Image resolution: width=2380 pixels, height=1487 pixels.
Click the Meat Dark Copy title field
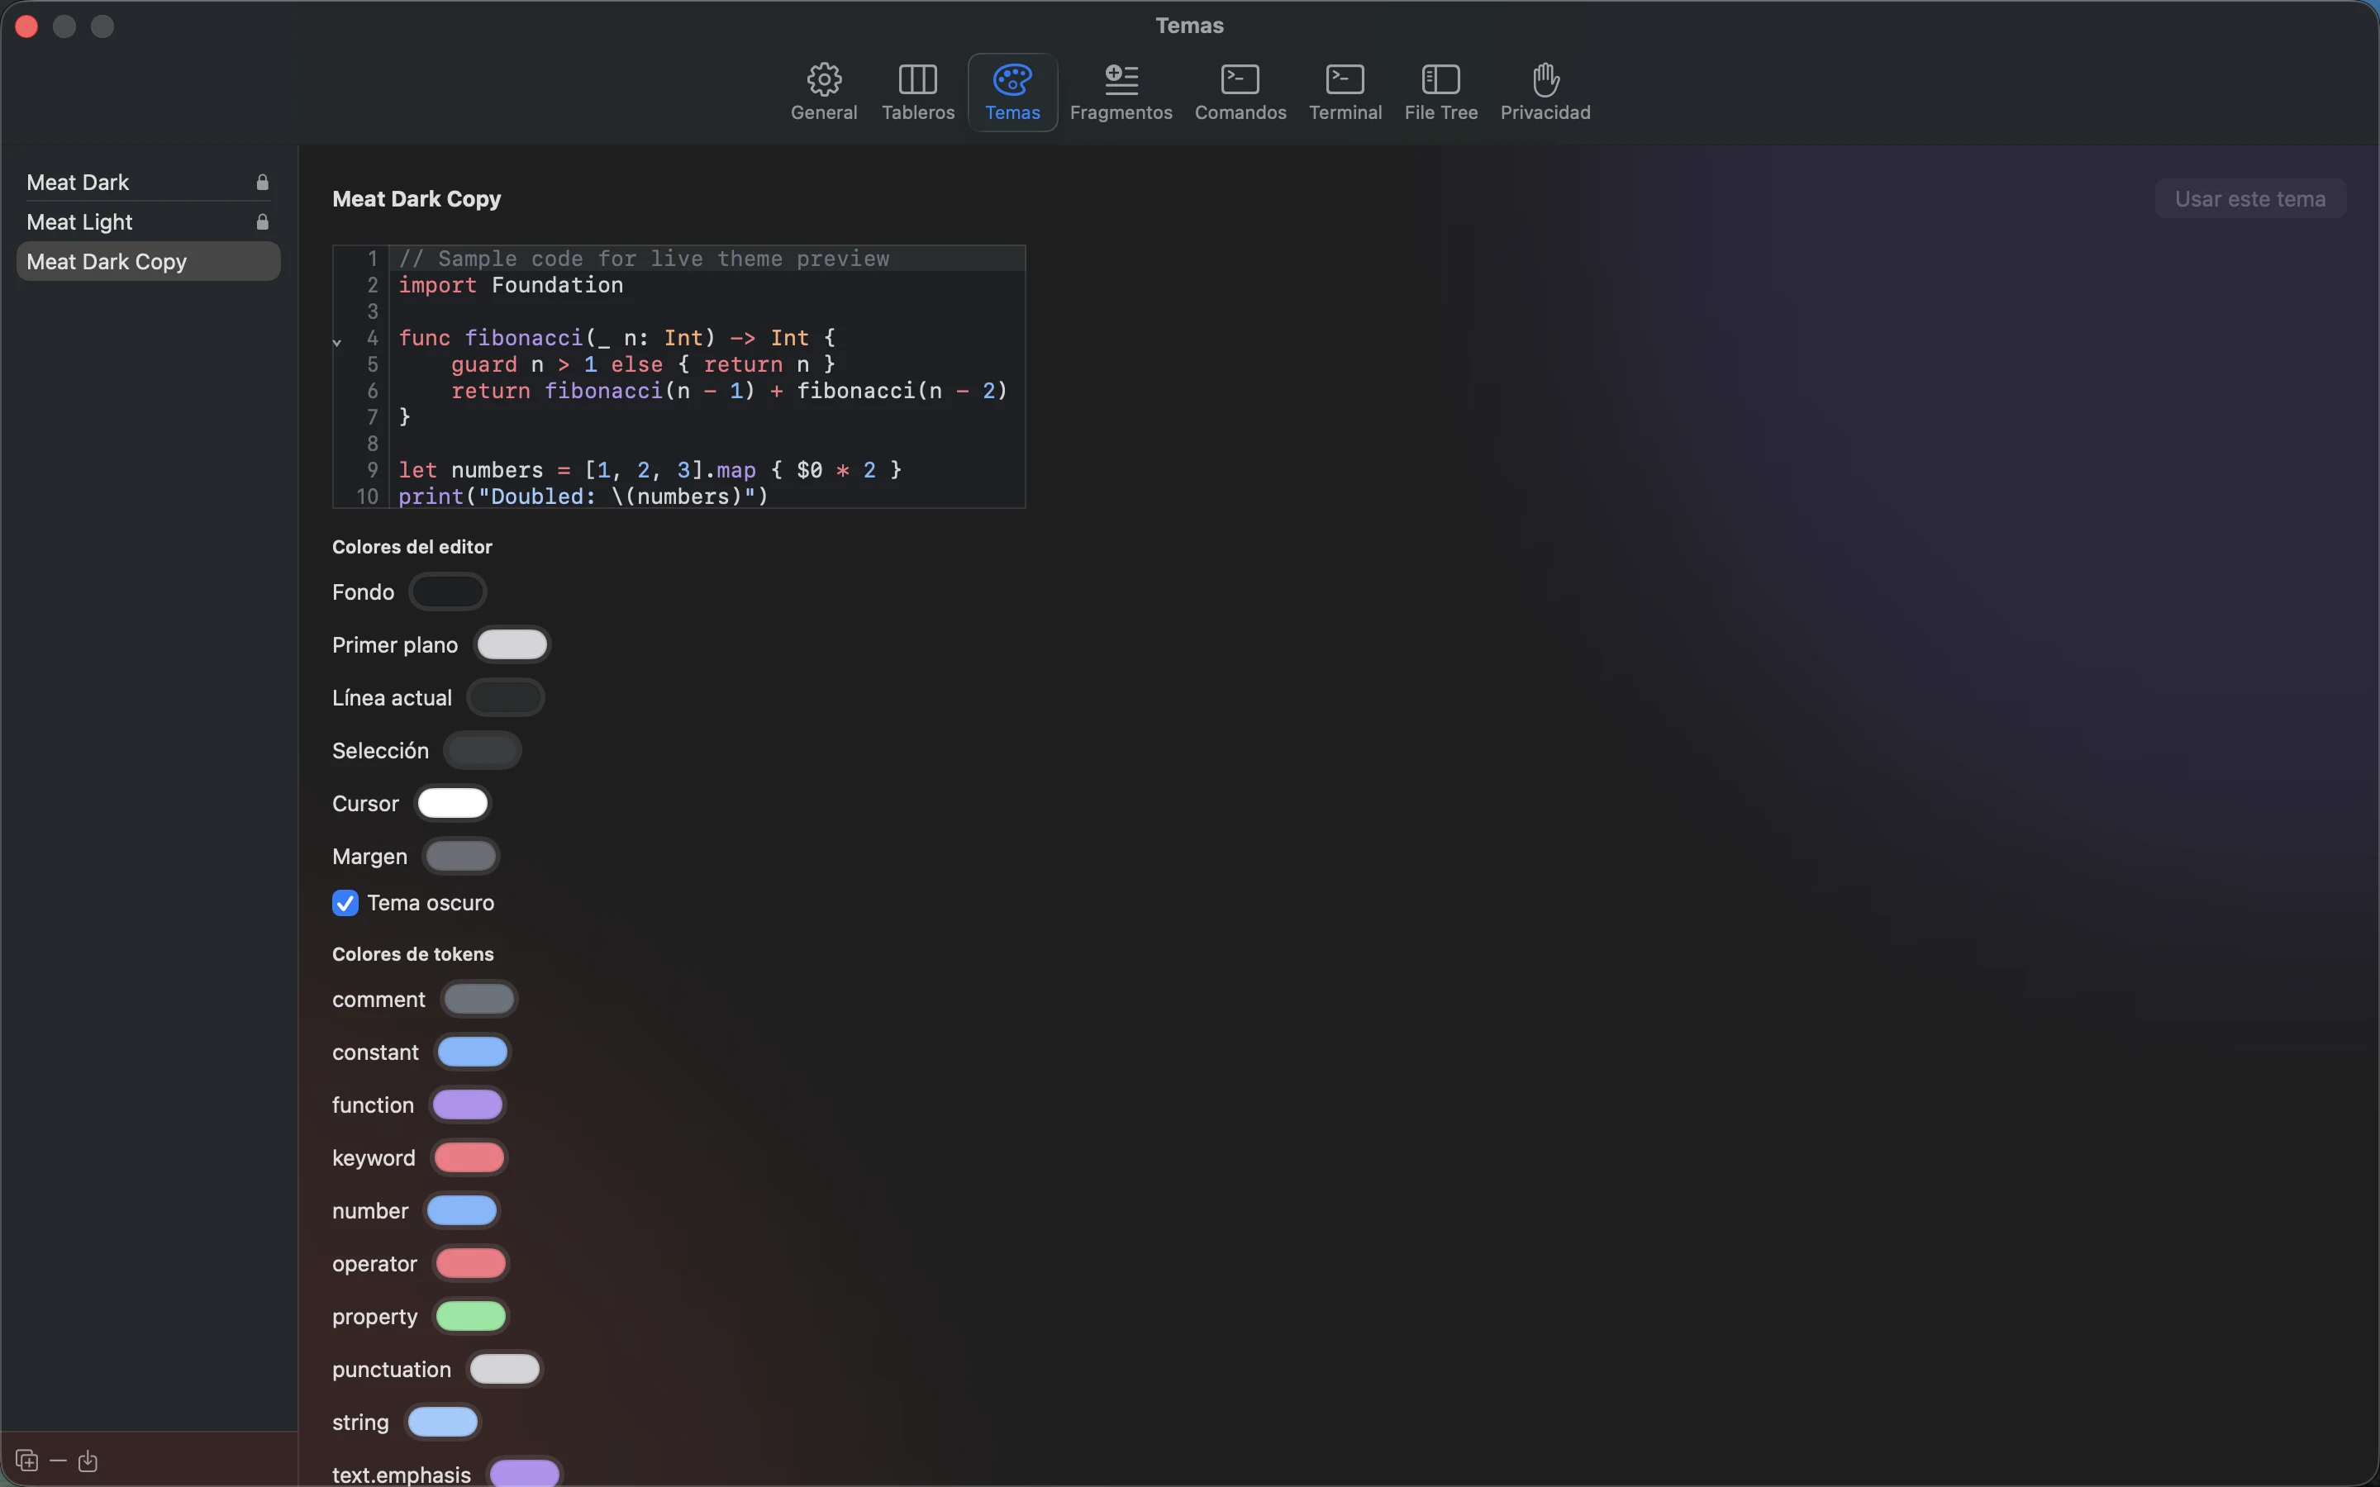[x=417, y=198]
